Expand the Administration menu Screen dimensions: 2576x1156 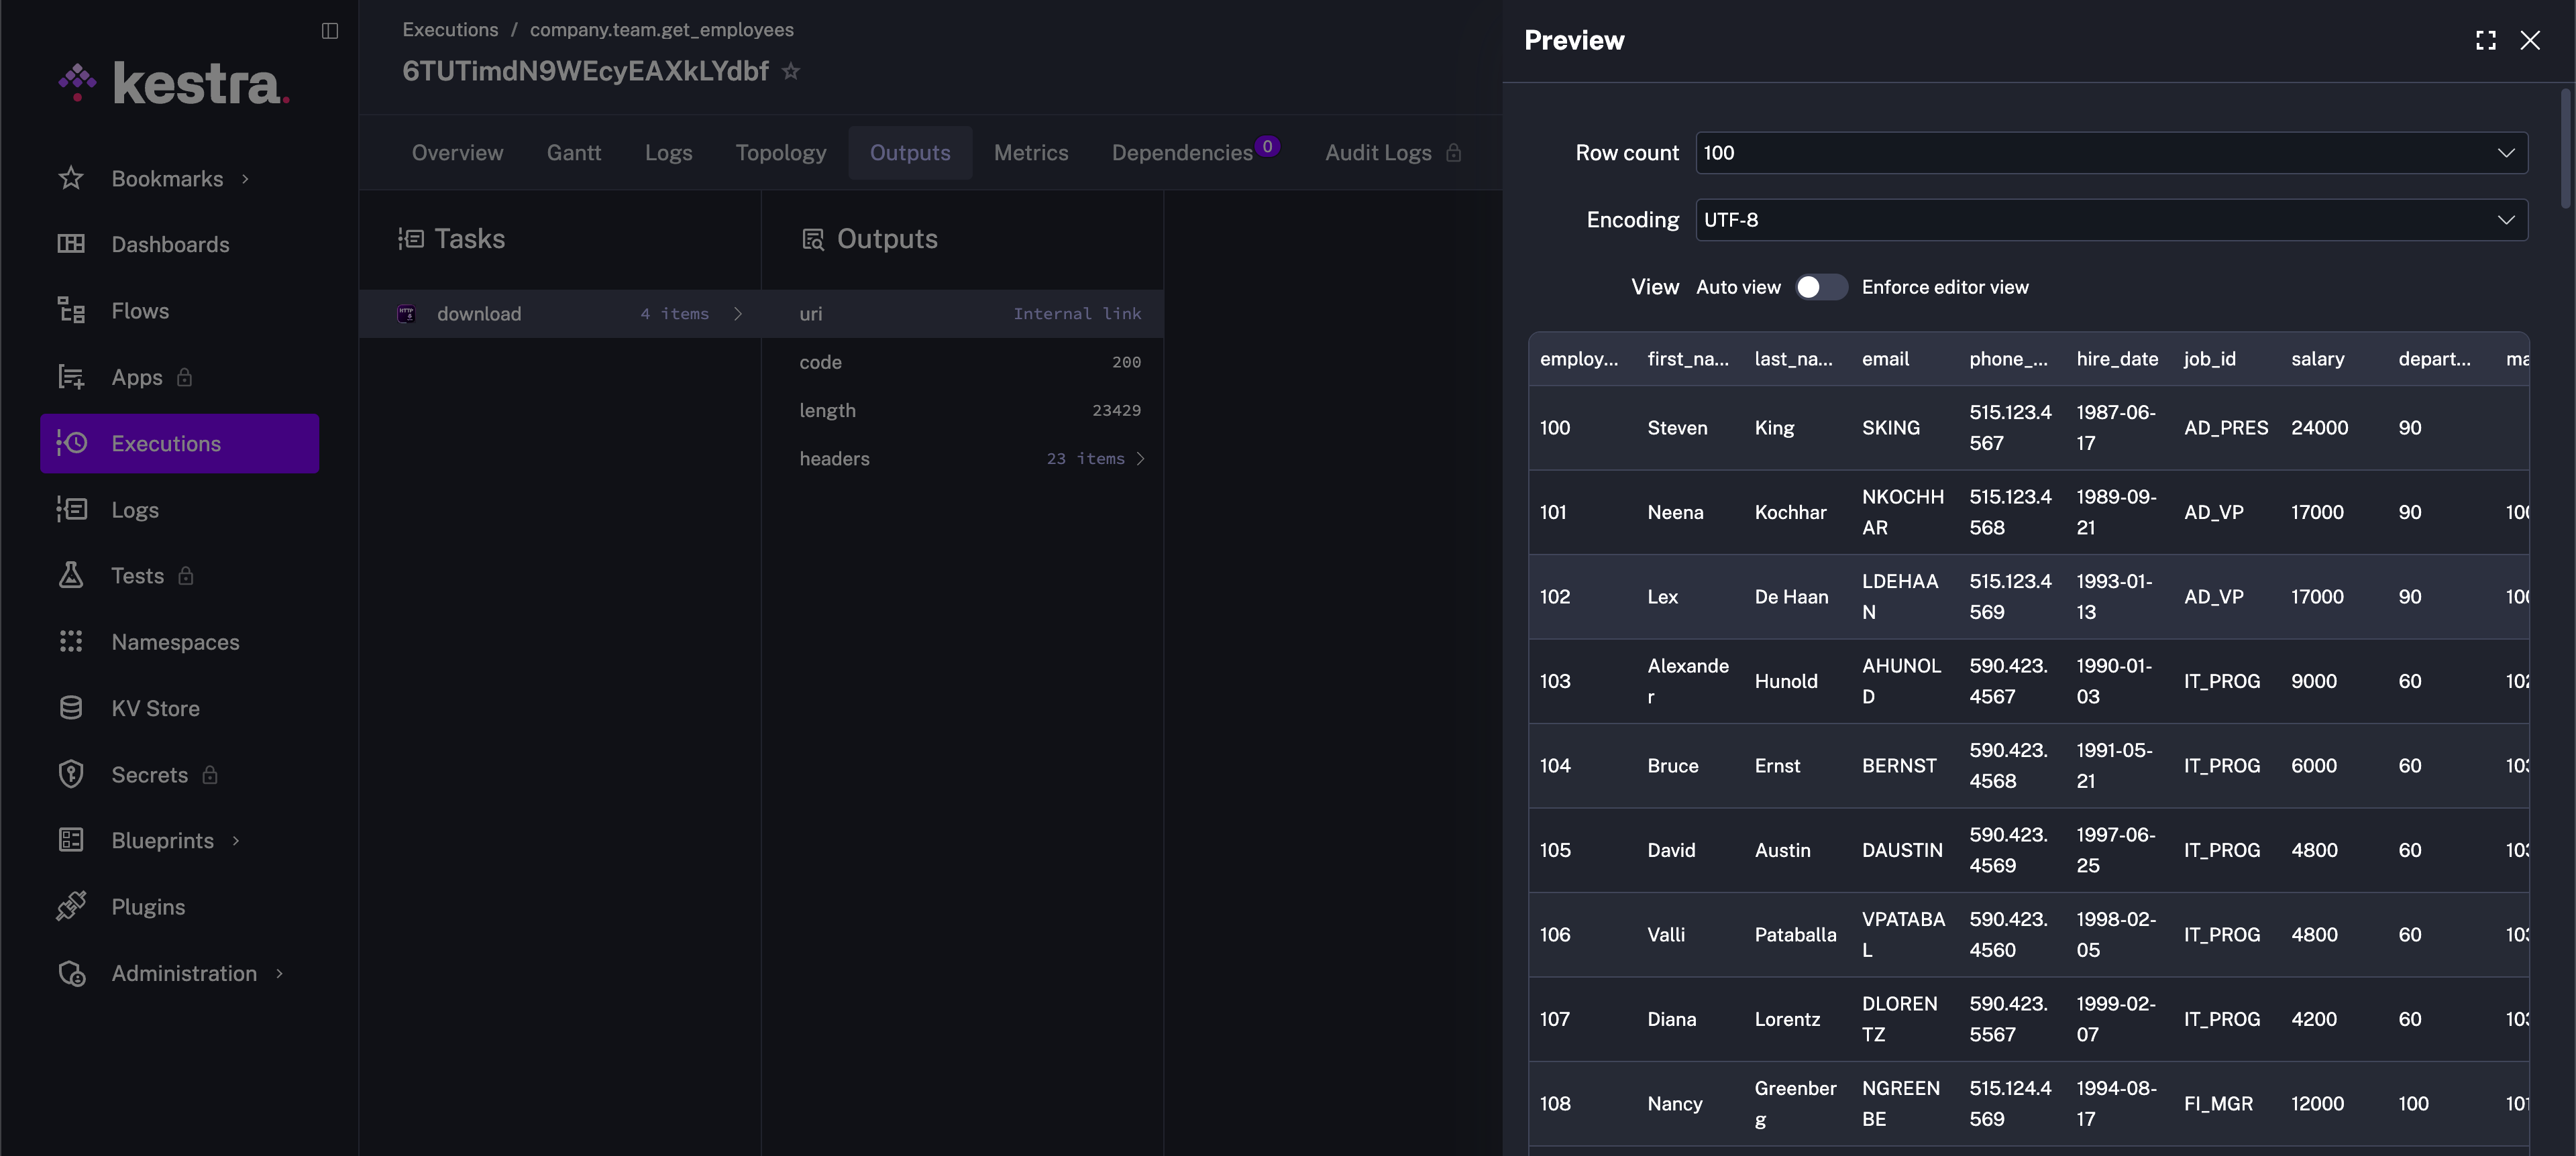click(184, 973)
